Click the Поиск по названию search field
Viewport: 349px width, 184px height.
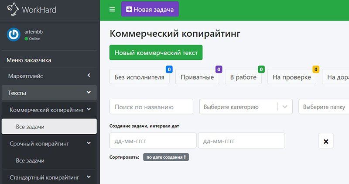tap(151, 107)
